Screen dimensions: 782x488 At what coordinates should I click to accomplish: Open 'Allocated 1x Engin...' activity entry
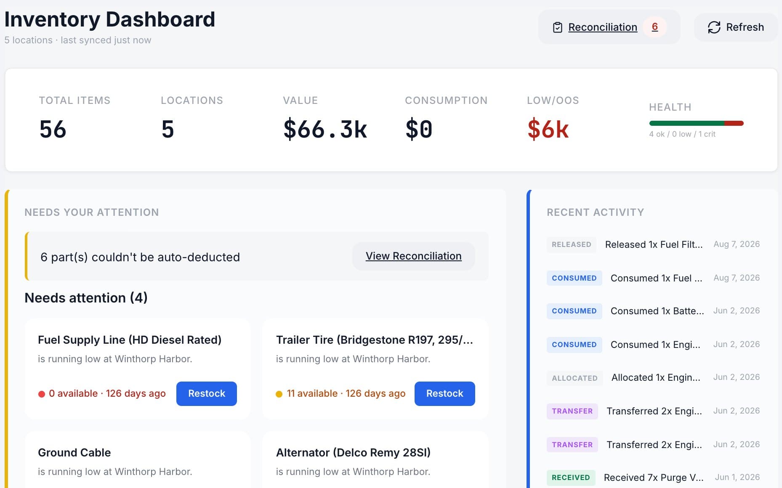(x=656, y=377)
